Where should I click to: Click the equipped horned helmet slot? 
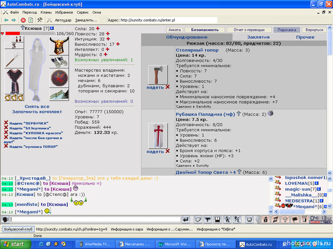(x=59, y=46)
